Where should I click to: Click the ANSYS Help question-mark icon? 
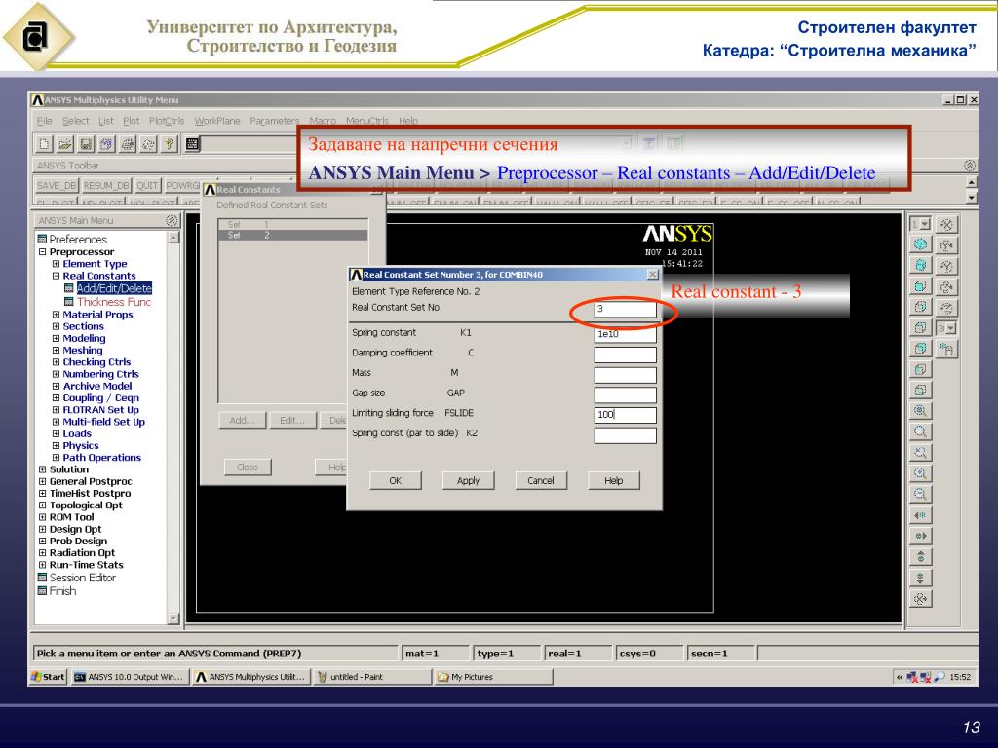pyautogui.click(x=170, y=144)
